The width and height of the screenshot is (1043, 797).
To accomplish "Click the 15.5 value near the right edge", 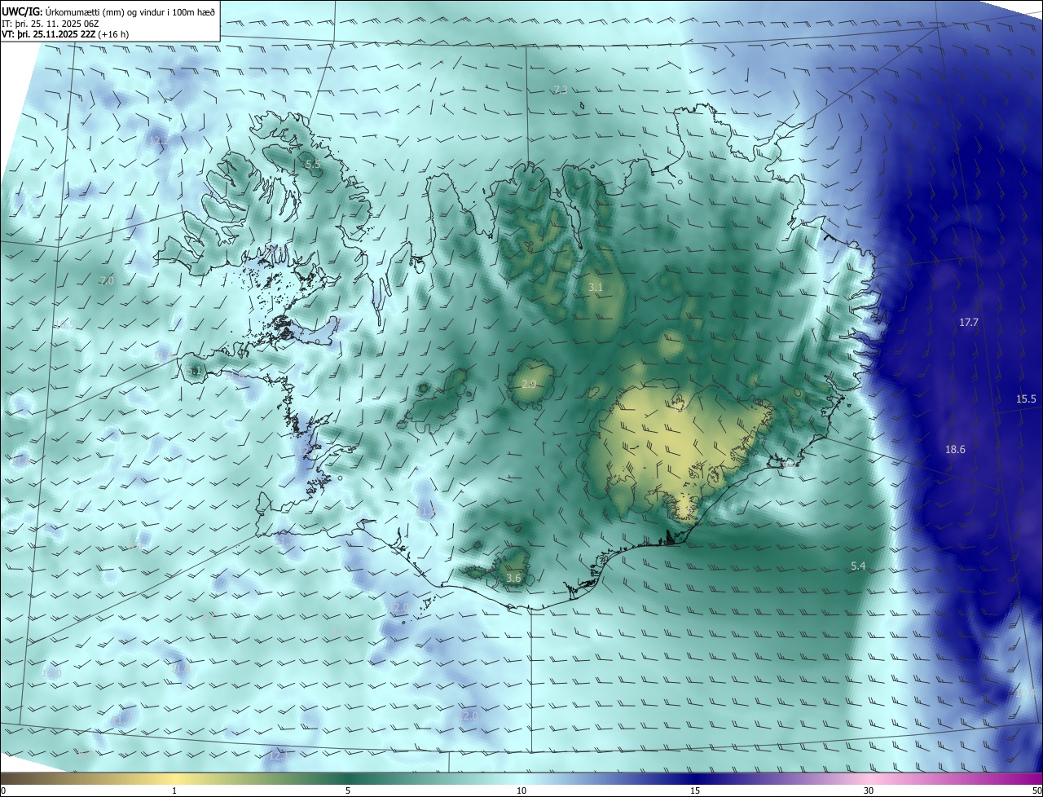I will pos(1026,398).
